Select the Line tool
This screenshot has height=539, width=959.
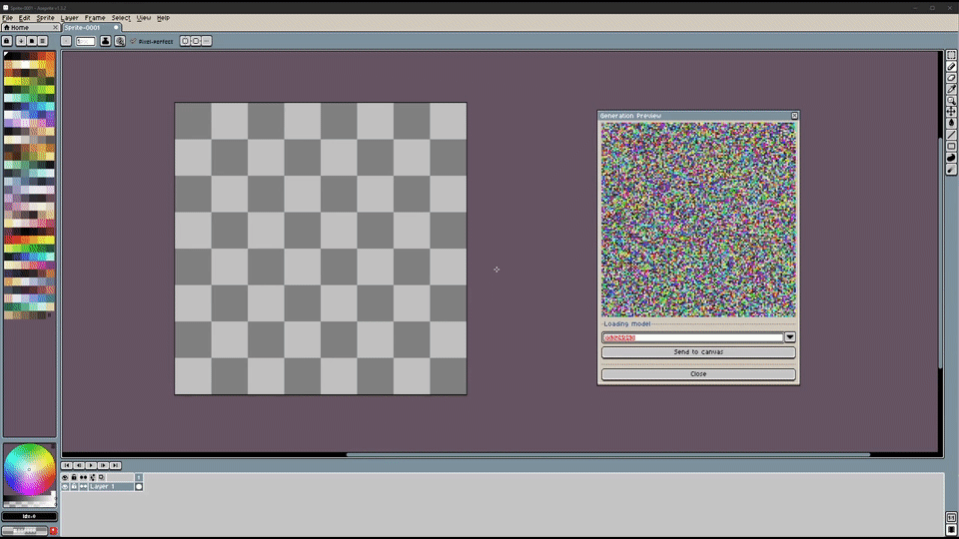951,135
